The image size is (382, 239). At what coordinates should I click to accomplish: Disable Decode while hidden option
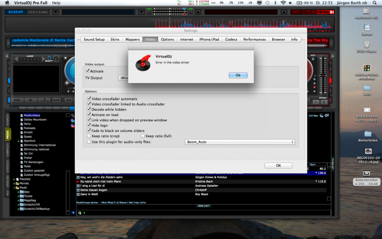89,109
